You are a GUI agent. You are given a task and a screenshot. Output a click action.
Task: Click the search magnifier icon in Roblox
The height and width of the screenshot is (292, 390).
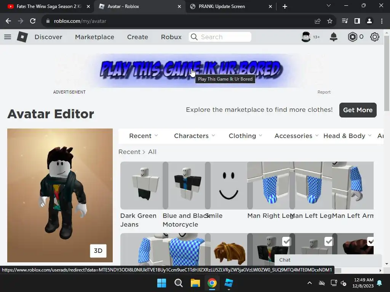pyautogui.click(x=194, y=37)
